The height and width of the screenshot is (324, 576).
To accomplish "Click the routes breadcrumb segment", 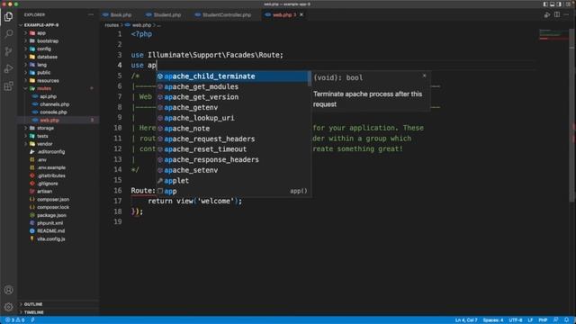I will click(x=112, y=25).
